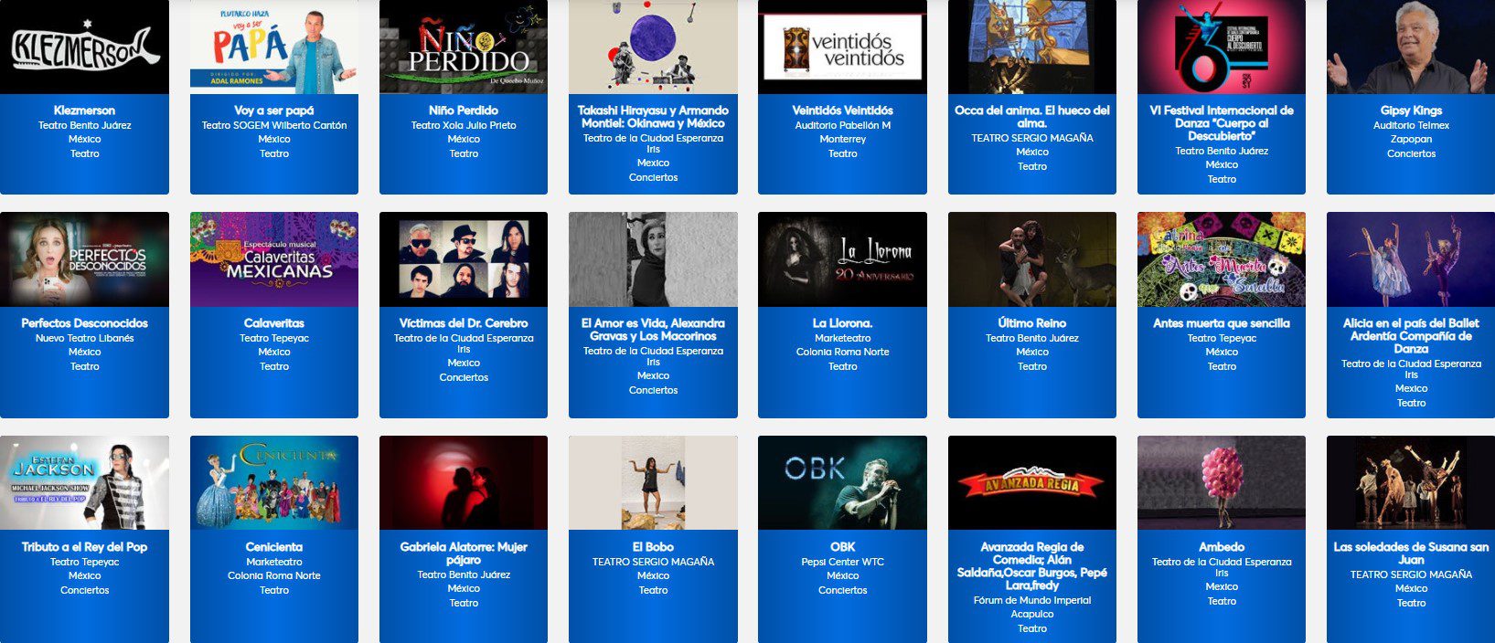Image resolution: width=1495 pixels, height=643 pixels.
Task: Click the Zapopan city text
Action: coord(1411,140)
